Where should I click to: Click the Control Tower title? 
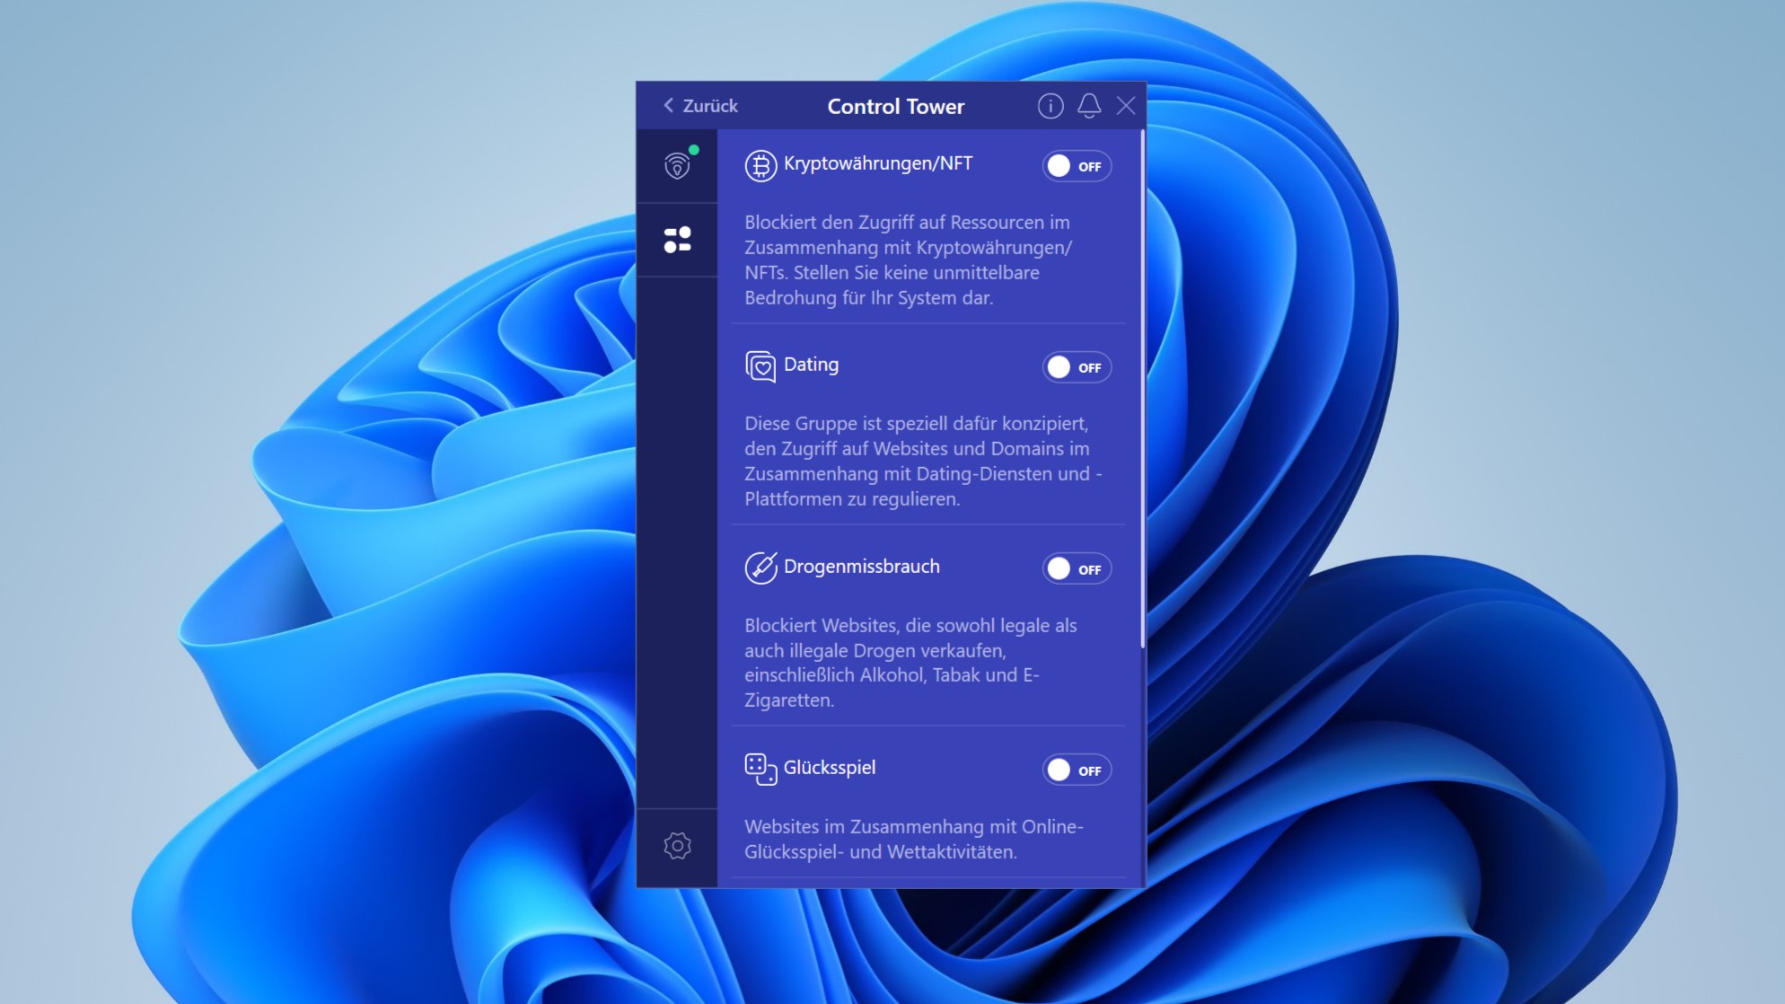coord(895,106)
